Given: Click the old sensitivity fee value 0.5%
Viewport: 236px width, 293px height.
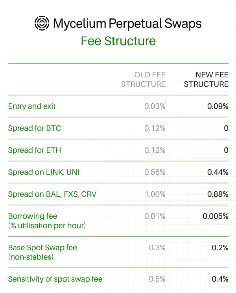Looking at the screenshot, I should 157,279.
